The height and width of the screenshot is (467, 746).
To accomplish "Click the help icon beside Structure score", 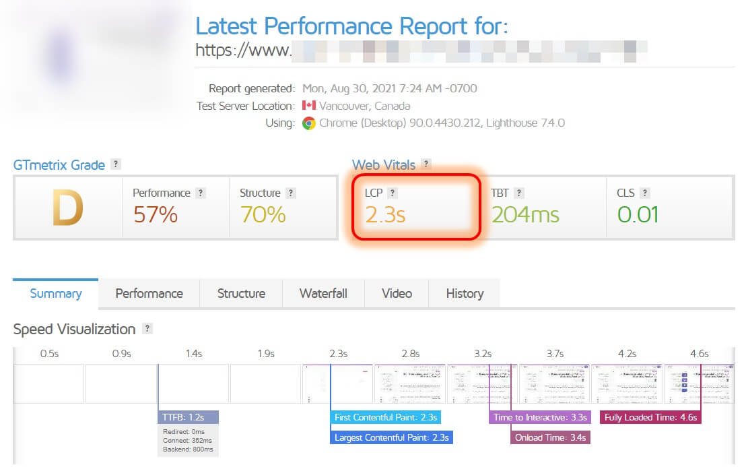I will click(291, 193).
